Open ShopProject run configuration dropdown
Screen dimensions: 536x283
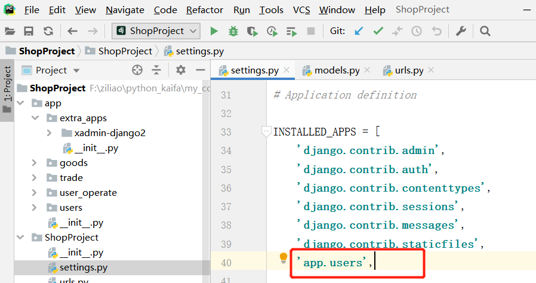(x=156, y=31)
